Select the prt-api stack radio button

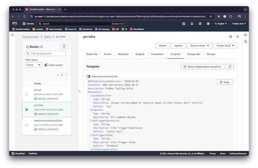(x=26, y=94)
